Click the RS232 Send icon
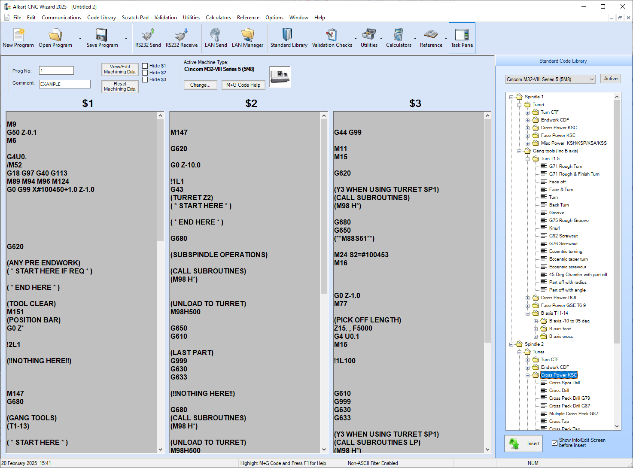Screen dimensions: 633x468 pos(148,34)
